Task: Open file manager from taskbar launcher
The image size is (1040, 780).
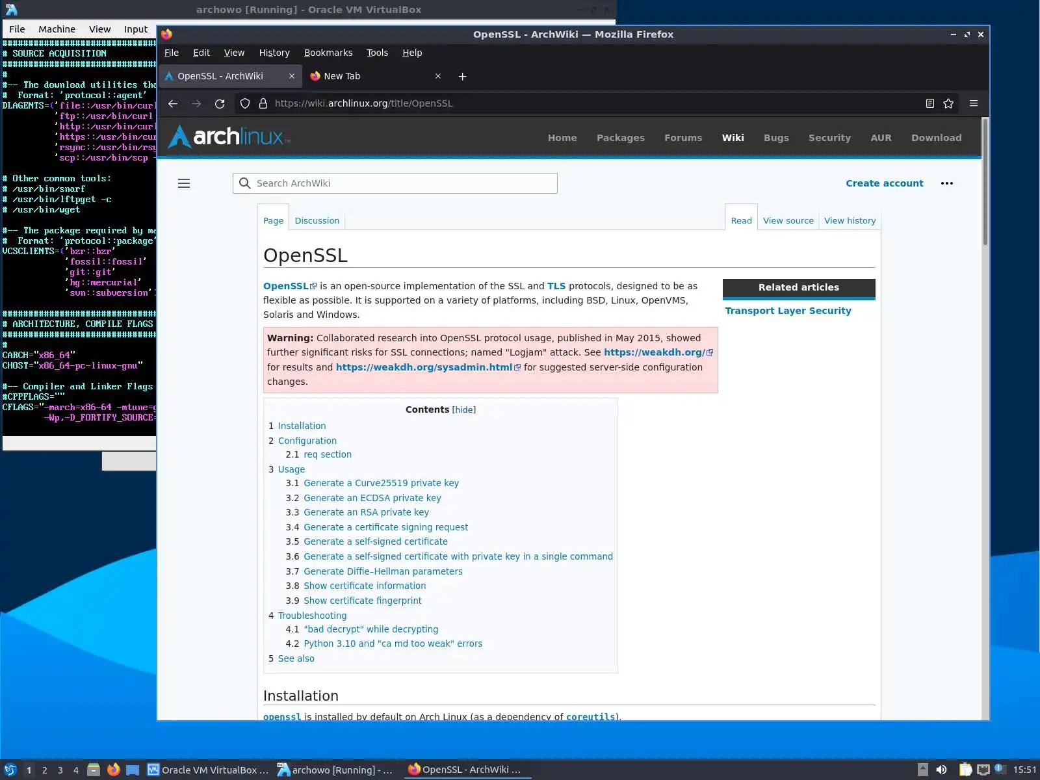Action: tap(94, 770)
